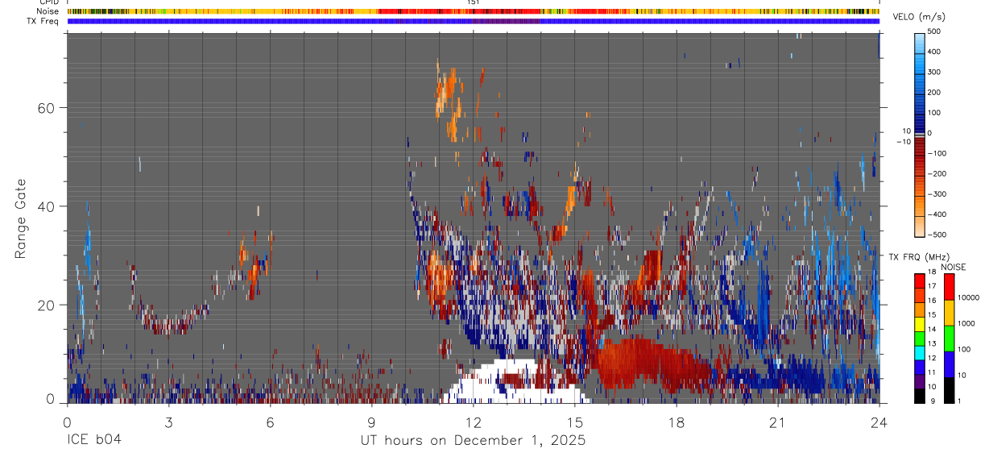Click the 15 MHz tick on TX FRQ legend

[x=932, y=315]
